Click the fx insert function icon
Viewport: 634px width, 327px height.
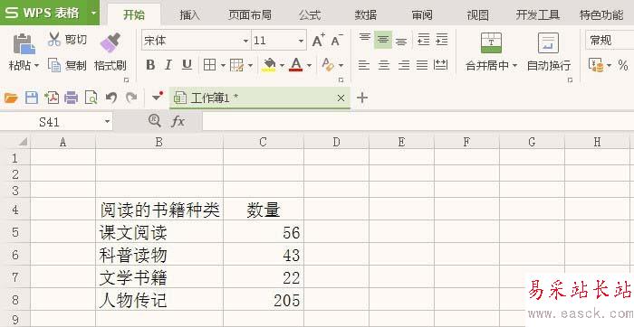click(x=178, y=121)
